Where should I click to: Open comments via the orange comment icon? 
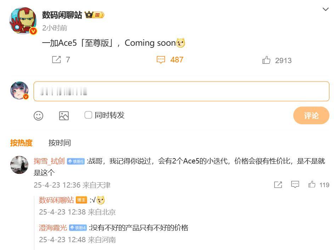pyautogui.click(x=161, y=60)
